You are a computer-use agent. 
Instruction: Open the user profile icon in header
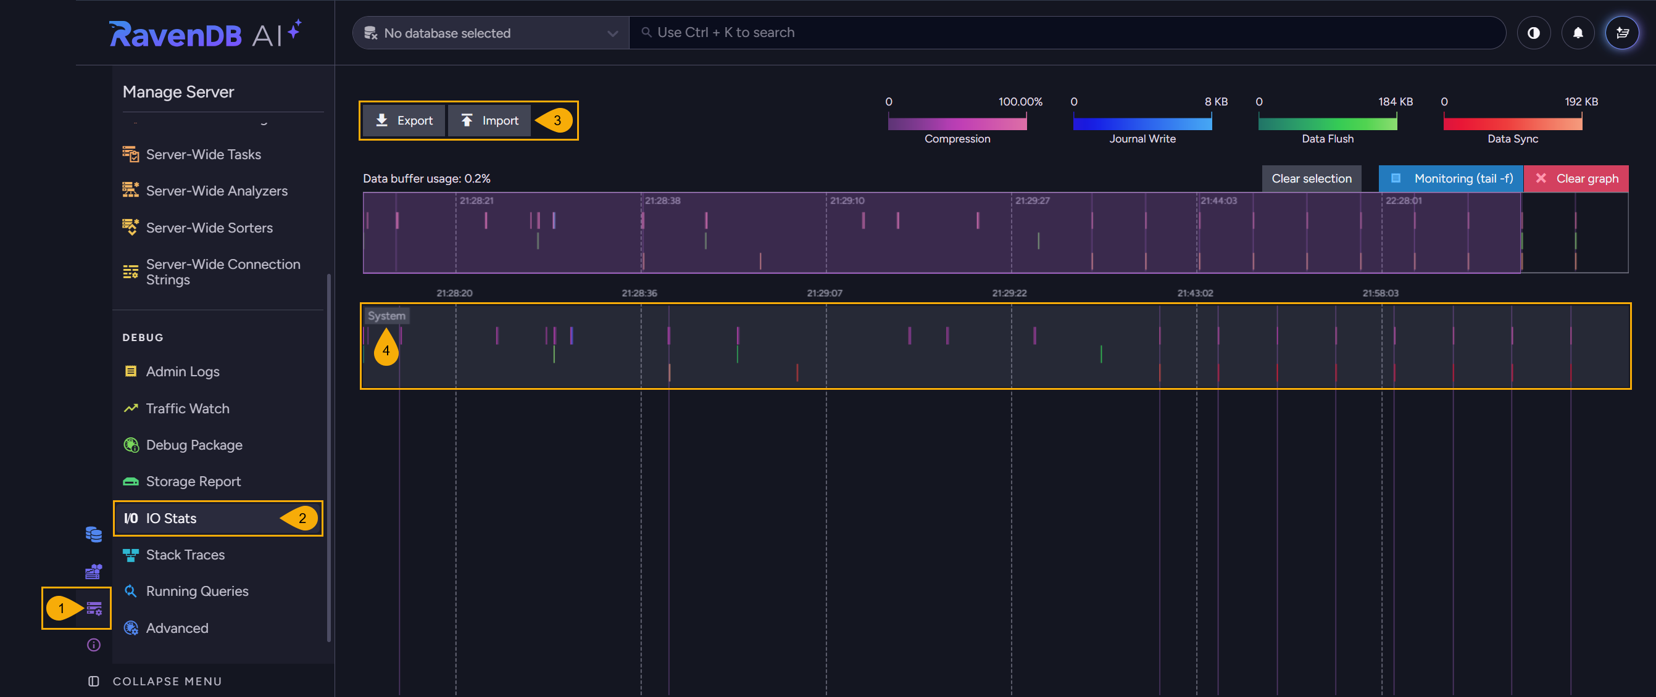(1623, 33)
